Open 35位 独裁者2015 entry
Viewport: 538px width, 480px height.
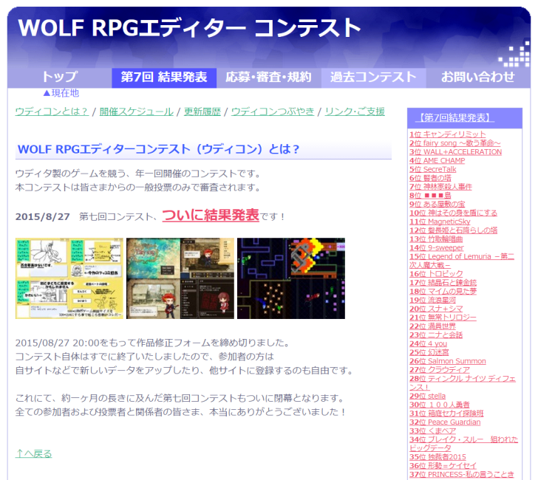(437, 457)
